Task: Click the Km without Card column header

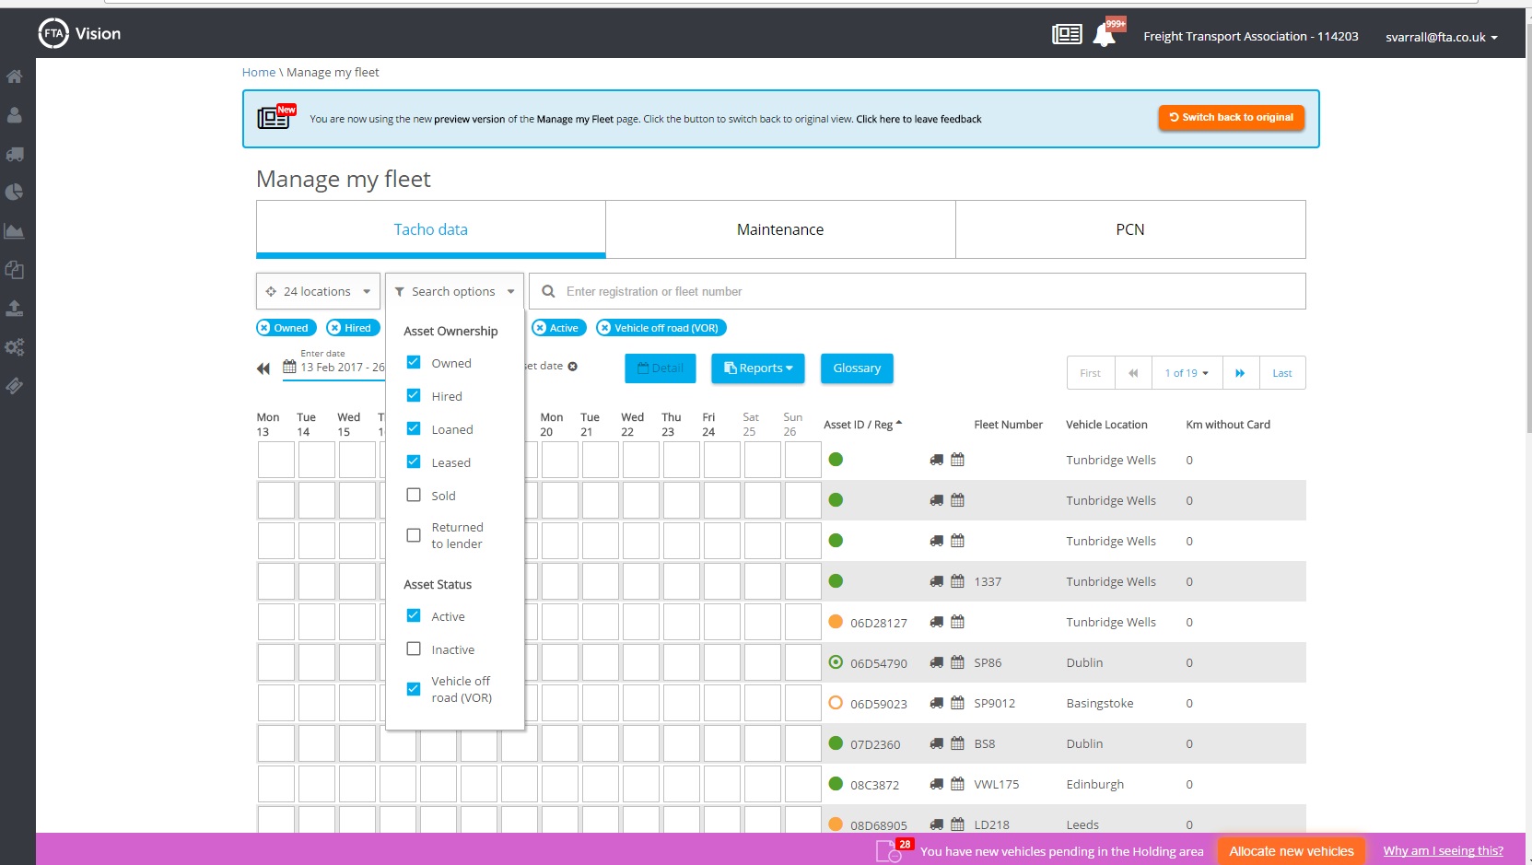Action: click(1228, 425)
